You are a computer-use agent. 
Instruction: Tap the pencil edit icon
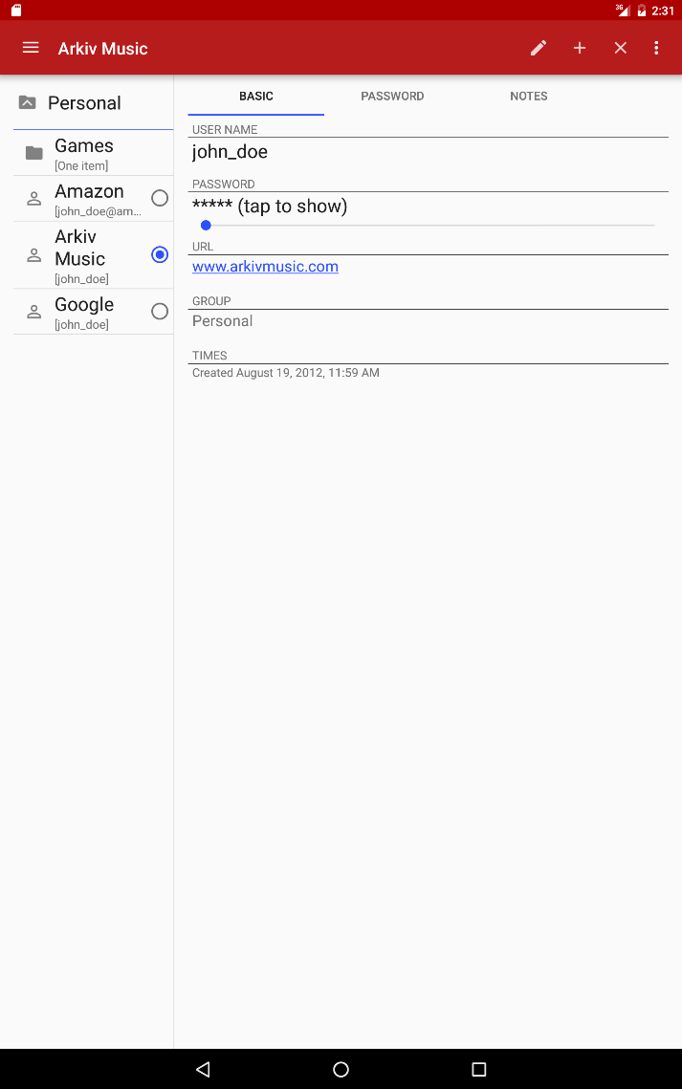point(539,48)
